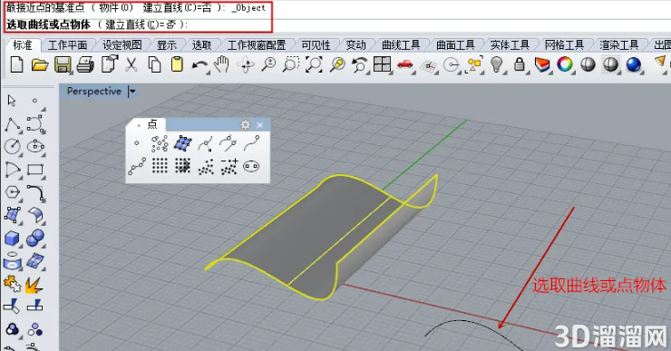
Task: Click the color wheel icon
Action: 565,65
